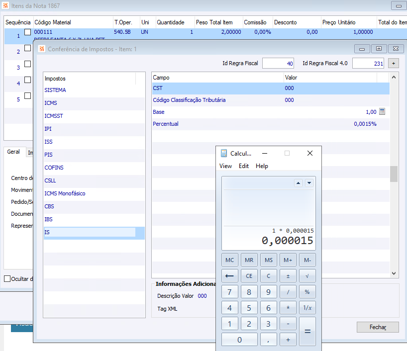The height and width of the screenshot is (351, 407).
Task: Click the Conferência de Impostos window icon
Action: click(x=41, y=49)
